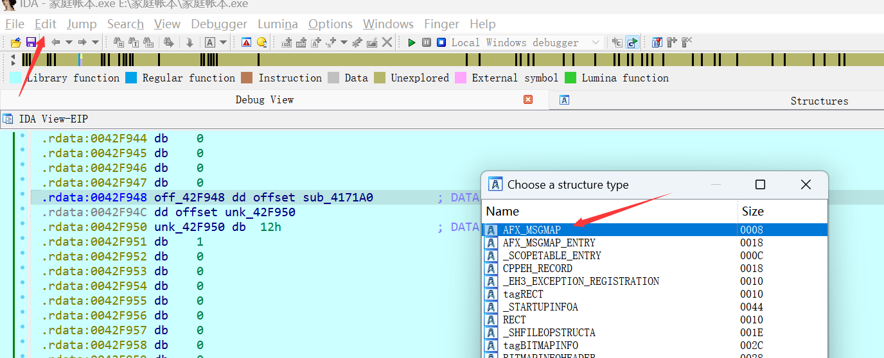Click the pencil edit/rename toolbar icon
Screen dimensions: 884x358
point(372,42)
